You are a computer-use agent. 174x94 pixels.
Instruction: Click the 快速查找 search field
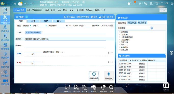coord(138,28)
